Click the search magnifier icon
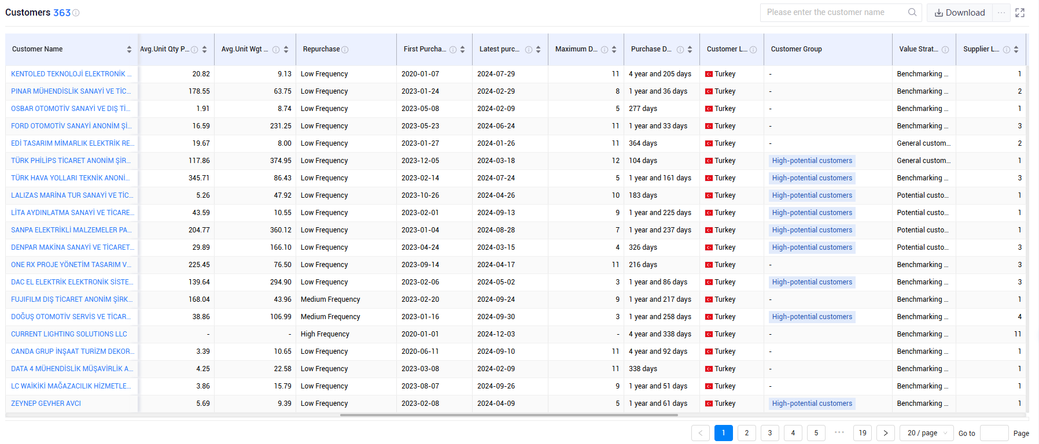The image size is (1039, 444). point(912,12)
